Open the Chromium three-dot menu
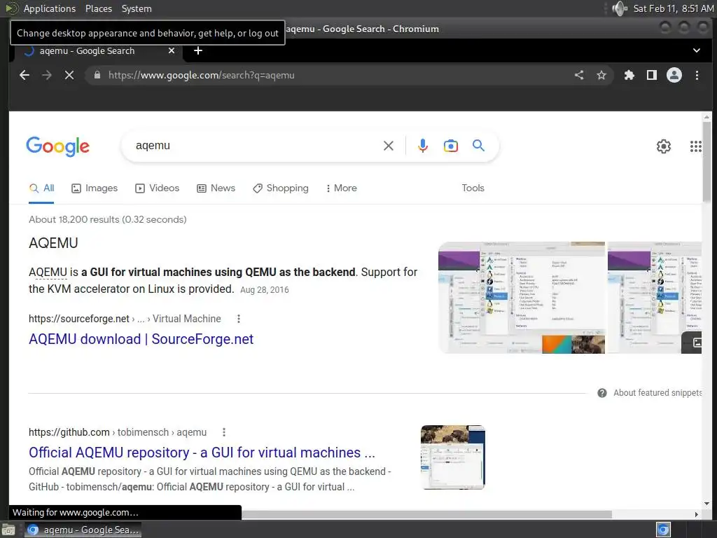Image resolution: width=717 pixels, height=538 pixels. coord(697,75)
